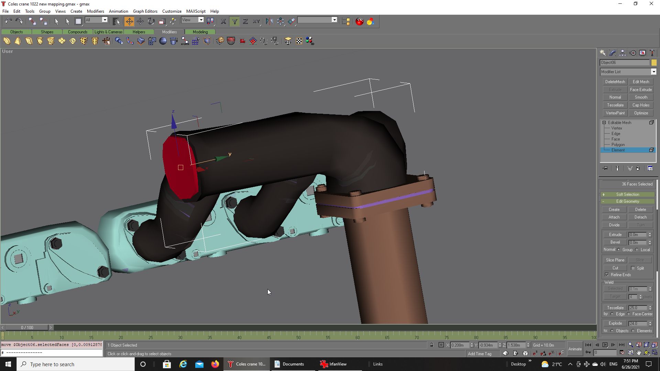Click the yellow object color swatch
The height and width of the screenshot is (371, 660).
point(654,63)
